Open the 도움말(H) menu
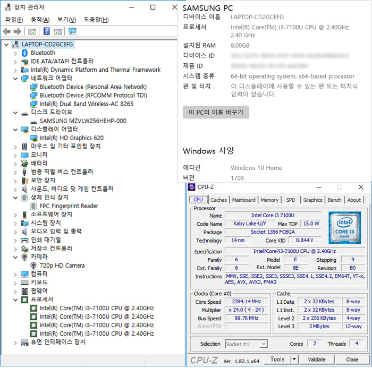 (96, 20)
